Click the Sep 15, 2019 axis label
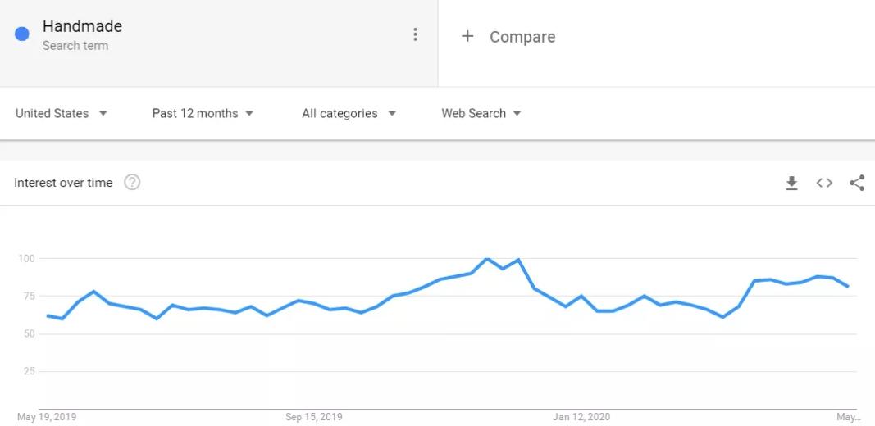The height and width of the screenshot is (426, 875). click(313, 417)
